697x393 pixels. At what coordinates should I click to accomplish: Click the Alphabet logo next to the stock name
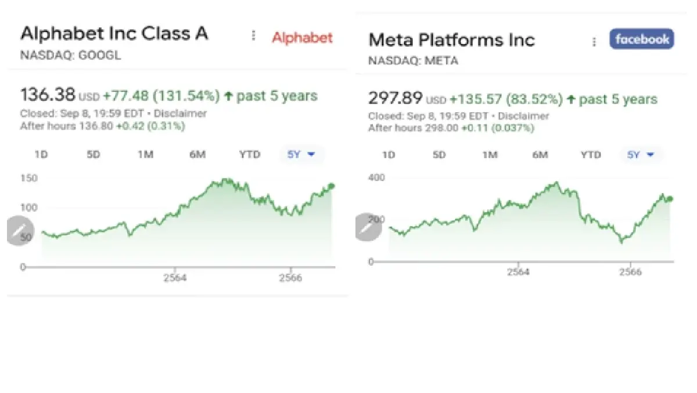[x=302, y=38]
